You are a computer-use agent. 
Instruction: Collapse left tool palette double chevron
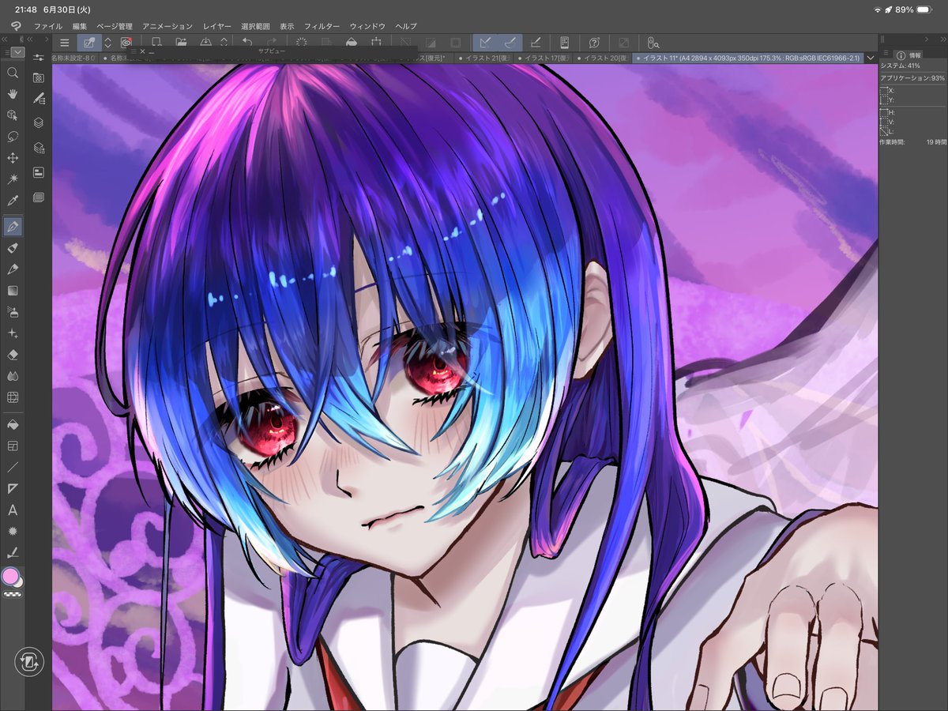click(x=5, y=39)
